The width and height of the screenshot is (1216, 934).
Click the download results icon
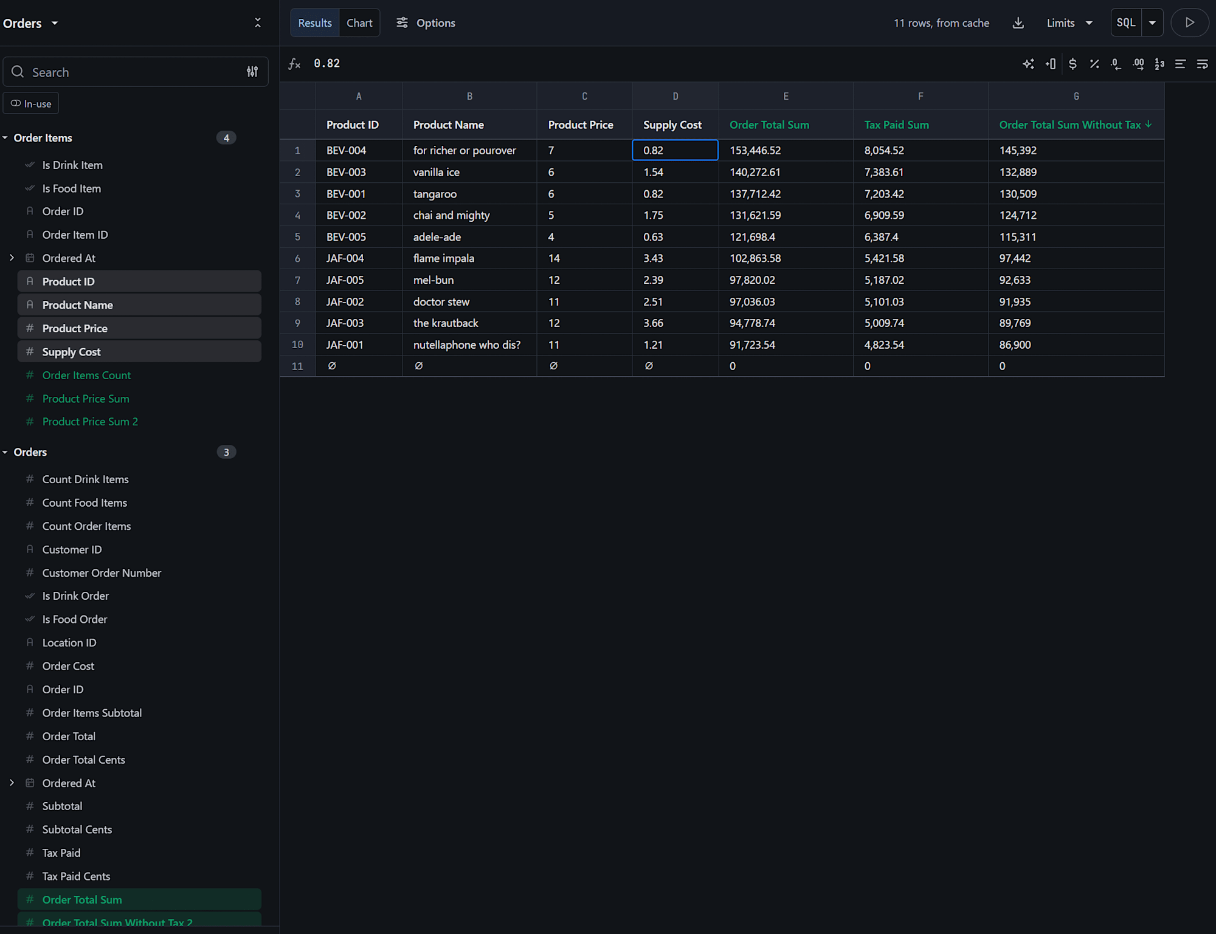pos(1018,23)
